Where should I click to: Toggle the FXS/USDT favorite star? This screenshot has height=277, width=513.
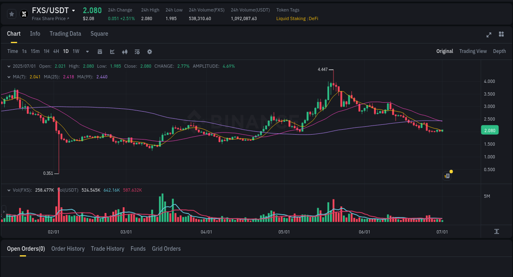coord(11,14)
